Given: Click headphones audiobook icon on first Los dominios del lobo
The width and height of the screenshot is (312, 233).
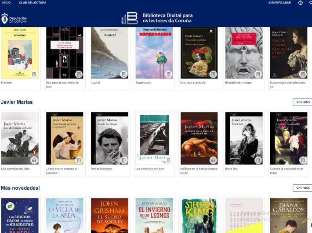Looking at the screenshot, I should tap(34, 160).
